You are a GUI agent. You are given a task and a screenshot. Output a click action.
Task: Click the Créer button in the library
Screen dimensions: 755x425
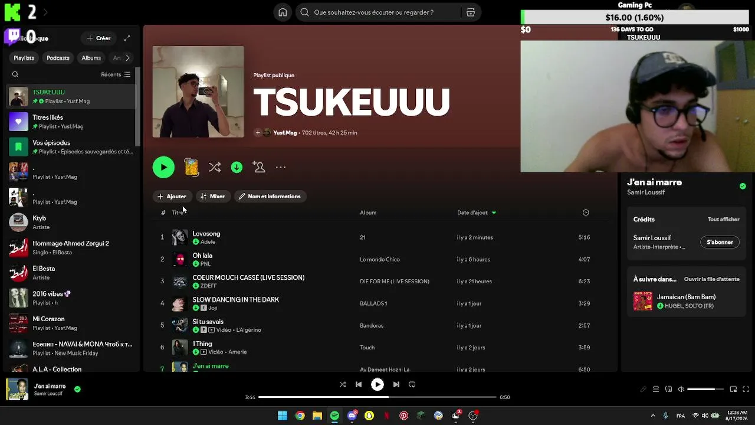(x=99, y=38)
